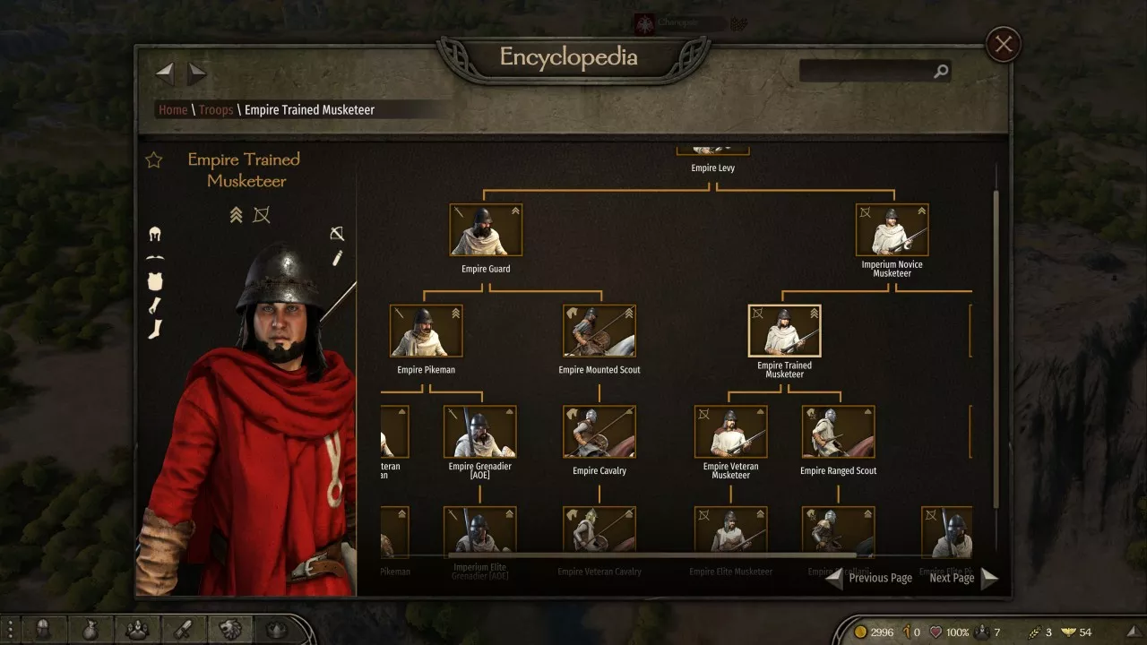Click the encyclopedia search field

coord(875,71)
